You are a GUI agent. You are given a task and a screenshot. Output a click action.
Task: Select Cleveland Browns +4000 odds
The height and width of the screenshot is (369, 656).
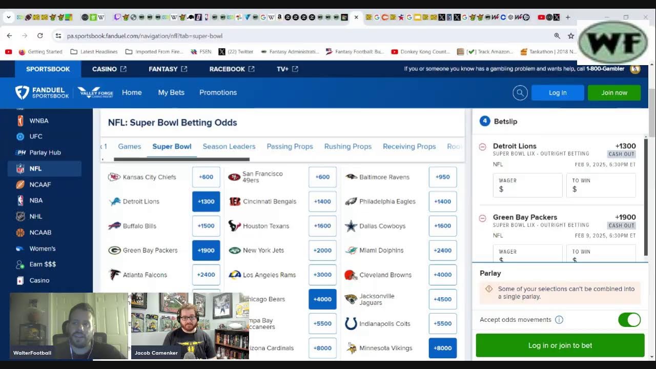[442, 275]
